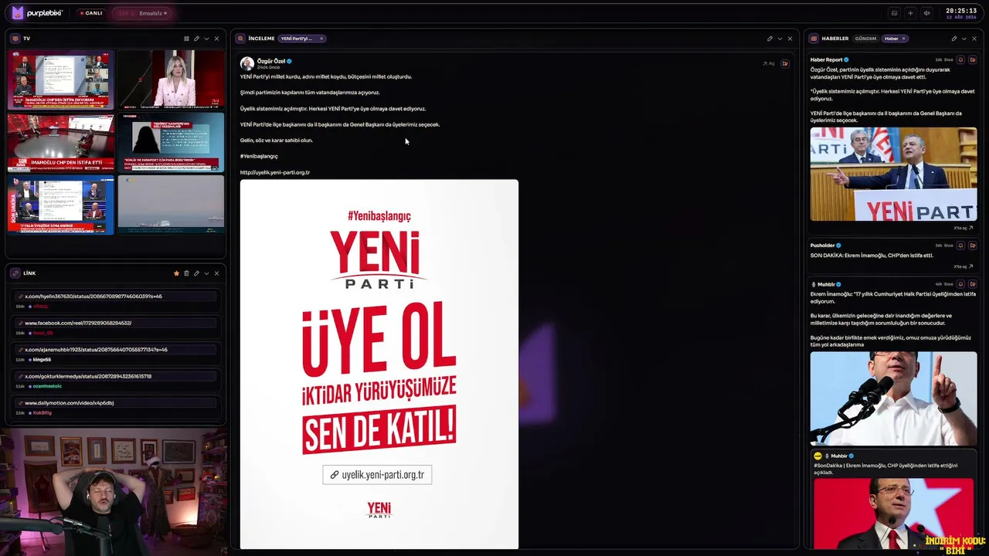
Task: Open the Muhbir photo of İmamoğlu pointing upward
Action: coord(893,398)
